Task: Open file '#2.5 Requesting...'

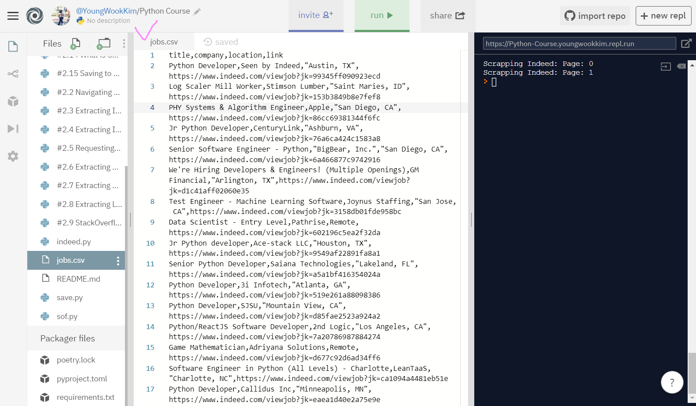Action: coord(76,148)
